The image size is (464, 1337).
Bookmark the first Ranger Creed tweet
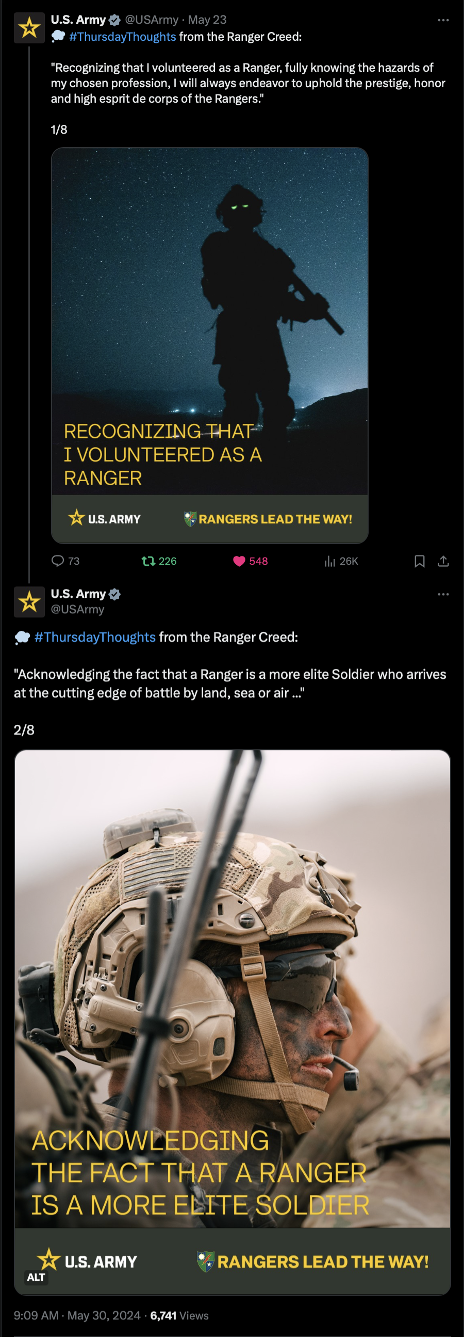pyautogui.click(x=420, y=561)
